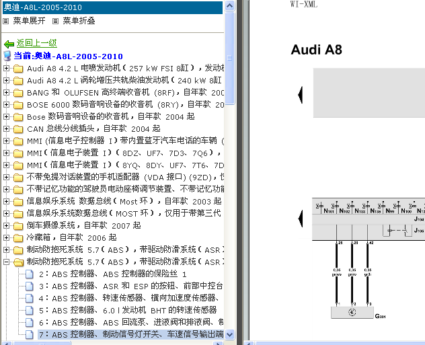
Task: Click the green back arrow icon
Action: point(9,44)
